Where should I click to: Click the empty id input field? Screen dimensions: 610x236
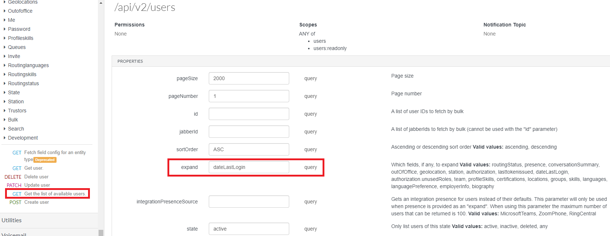pyautogui.click(x=249, y=114)
